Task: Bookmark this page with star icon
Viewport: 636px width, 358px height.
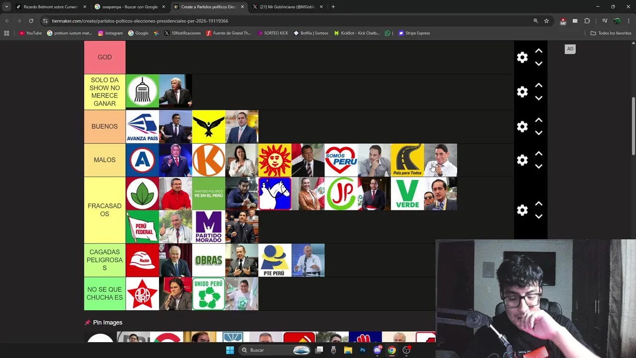Action: click(x=547, y=21)
